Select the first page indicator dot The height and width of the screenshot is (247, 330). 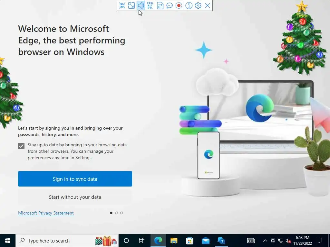coord(111,213)
